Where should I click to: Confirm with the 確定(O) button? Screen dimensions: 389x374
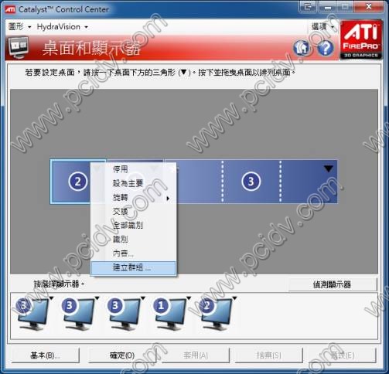tap(122, 355)
